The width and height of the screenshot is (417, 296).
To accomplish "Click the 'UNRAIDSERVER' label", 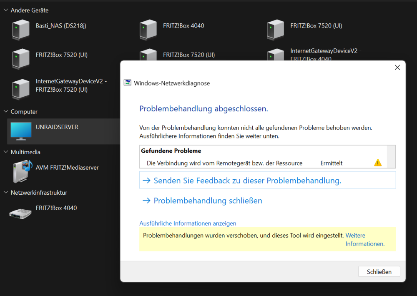I will (x=57, y=127).
